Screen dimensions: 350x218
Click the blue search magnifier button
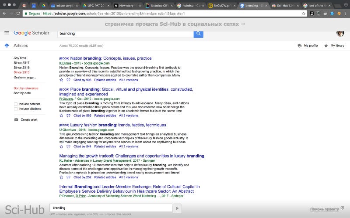click(x=199, y=34)
